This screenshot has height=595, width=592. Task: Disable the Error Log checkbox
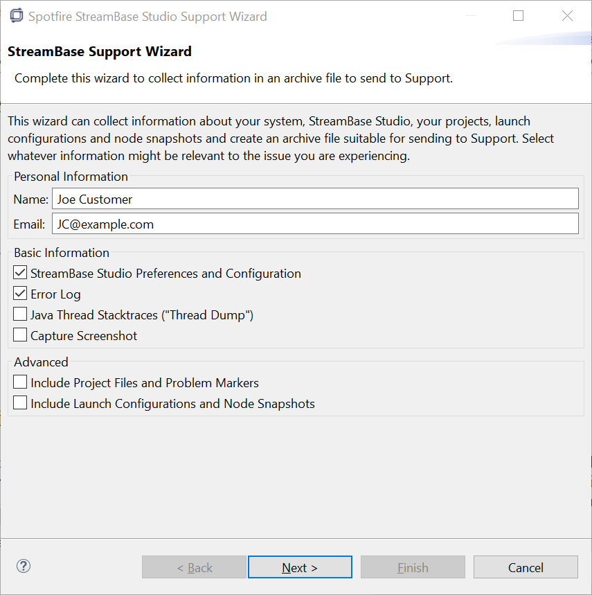[21, 294]
